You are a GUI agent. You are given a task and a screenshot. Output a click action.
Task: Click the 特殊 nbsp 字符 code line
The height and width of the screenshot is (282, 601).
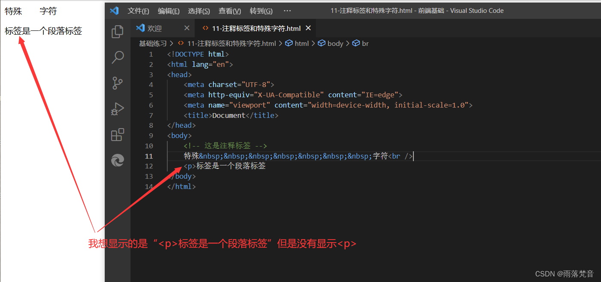pos(298,156)
